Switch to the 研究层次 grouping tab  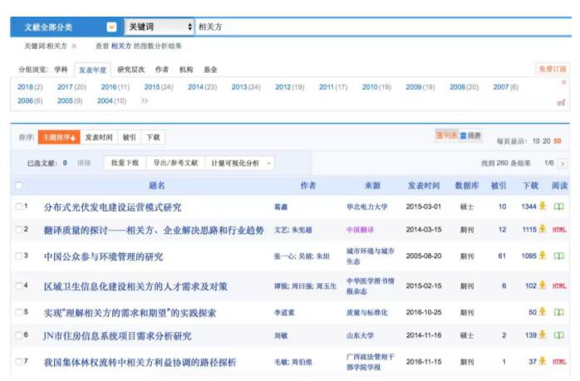coord(131,70)
